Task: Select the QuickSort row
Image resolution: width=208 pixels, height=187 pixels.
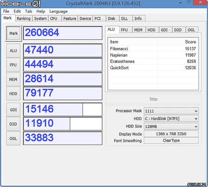Action: tap(153, 68)
